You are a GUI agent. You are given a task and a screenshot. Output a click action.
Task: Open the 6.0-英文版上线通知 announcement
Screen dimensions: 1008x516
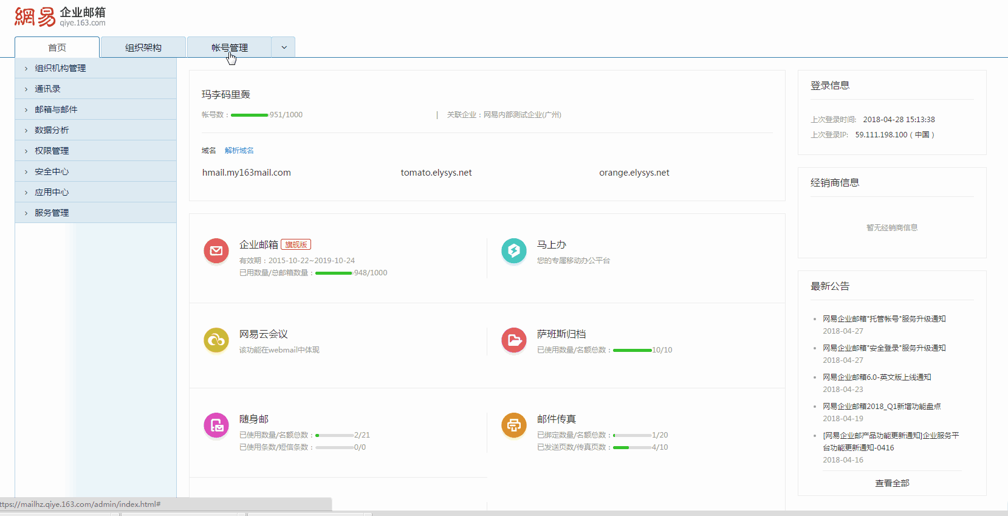click(x=877, y=377)
